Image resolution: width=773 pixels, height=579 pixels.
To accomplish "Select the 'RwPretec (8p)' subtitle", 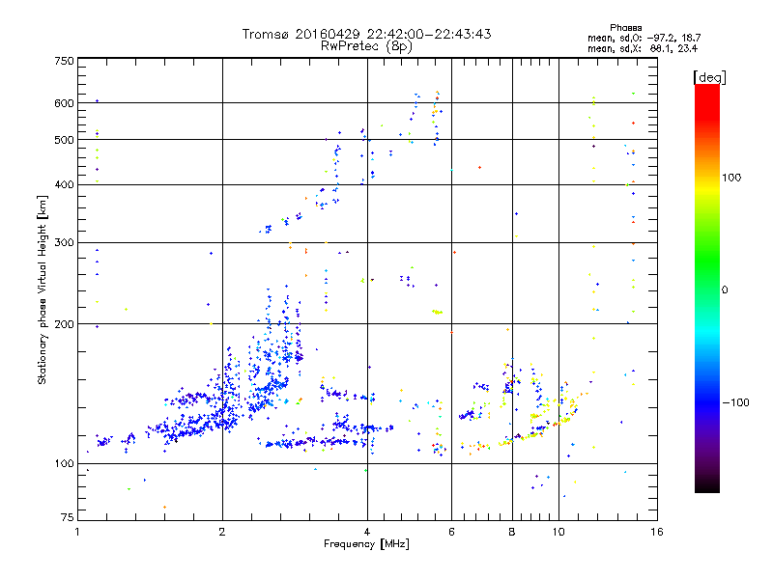I will click(366, 46).
